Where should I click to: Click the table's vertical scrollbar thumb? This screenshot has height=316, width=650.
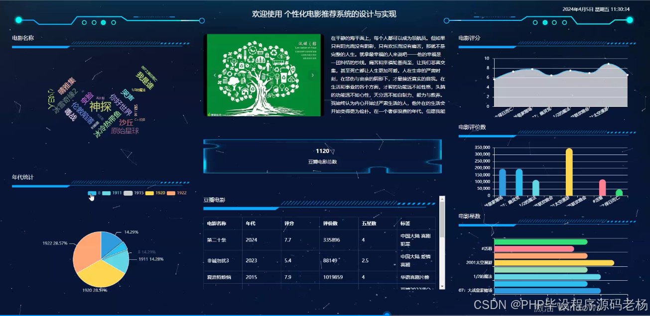(x=442, y=220)
